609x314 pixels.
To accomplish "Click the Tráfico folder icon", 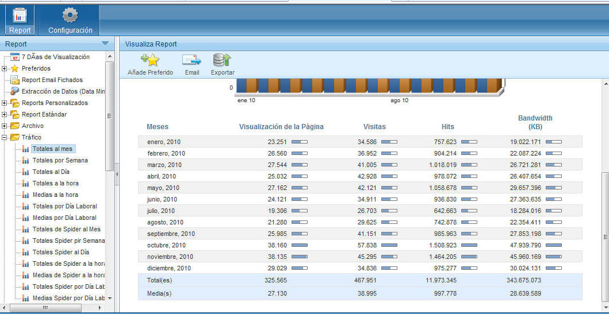I will coord(15,137).
